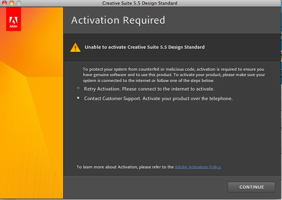Select Contact Customer Support radio option

click(78, 98)
